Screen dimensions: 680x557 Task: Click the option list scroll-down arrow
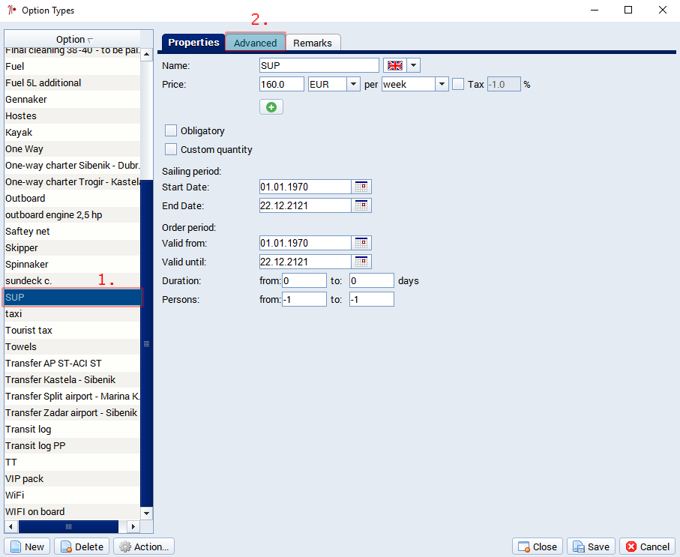[147, 514]
